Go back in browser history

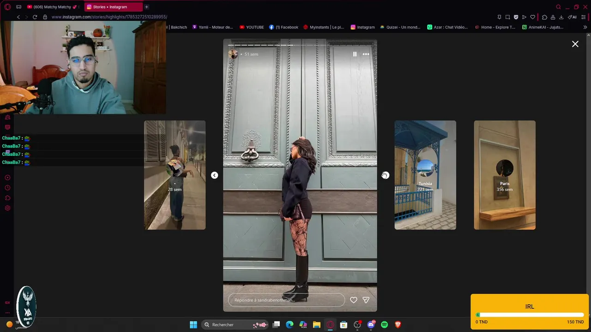tap(18, 17)
